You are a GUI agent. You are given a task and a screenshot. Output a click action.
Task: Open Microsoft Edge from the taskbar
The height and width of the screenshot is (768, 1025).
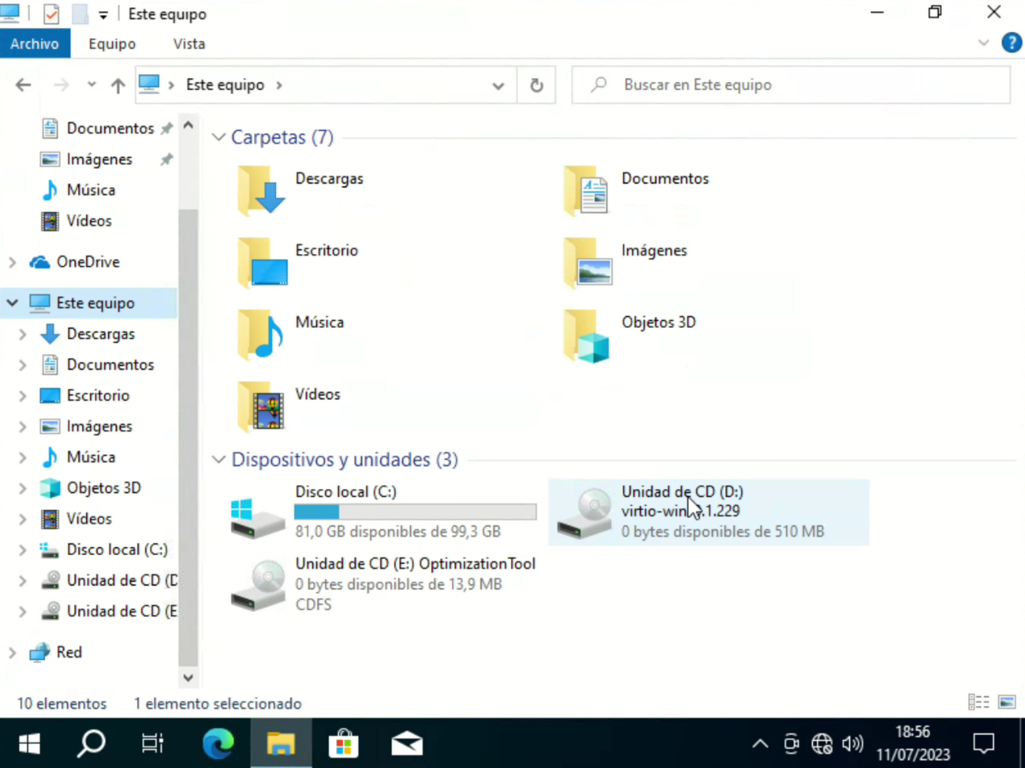(x=218, y=744)
